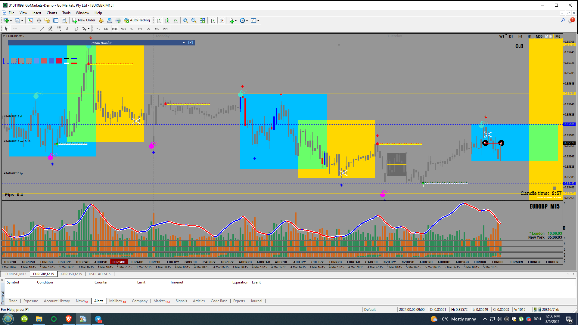Screen dimensions: 578x325
Task: Open Telegram from the taskbar
Action: (98, 319)
